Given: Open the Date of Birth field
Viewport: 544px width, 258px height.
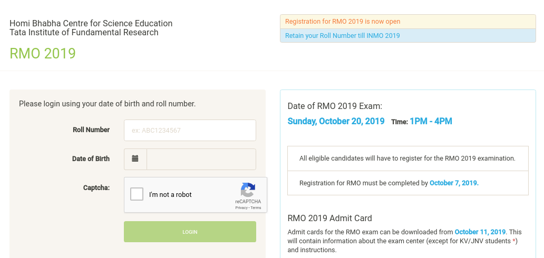Looking at the screenshot, I should [201, 159].
